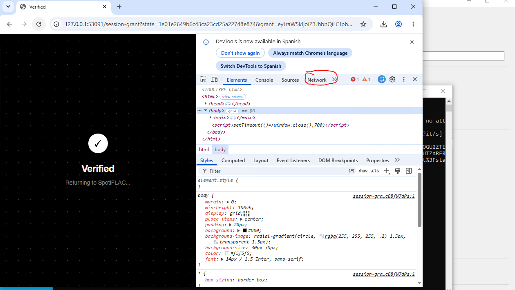
Task: Toggle the regex (.*) filter option
Action: click(351, 171)
